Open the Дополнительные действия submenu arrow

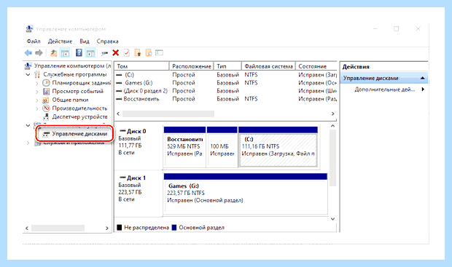423,89
